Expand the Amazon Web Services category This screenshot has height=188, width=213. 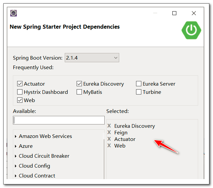point(16,136)
